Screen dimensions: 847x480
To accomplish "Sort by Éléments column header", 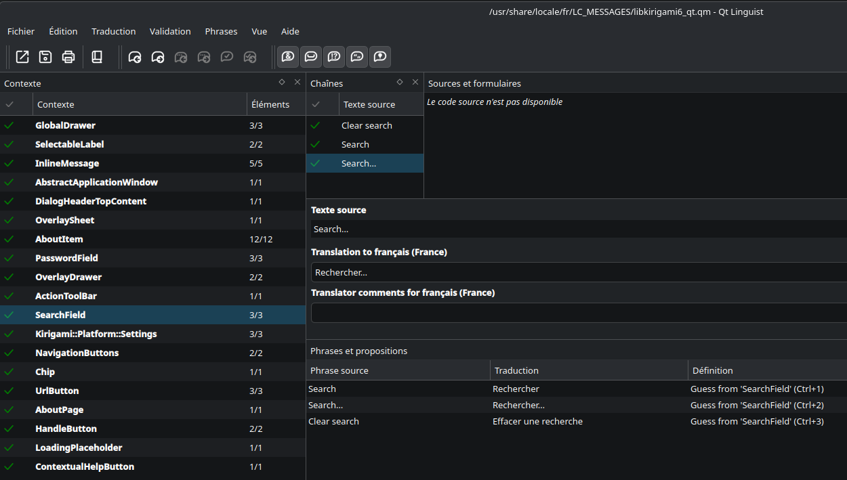I will tap(270, 104).
